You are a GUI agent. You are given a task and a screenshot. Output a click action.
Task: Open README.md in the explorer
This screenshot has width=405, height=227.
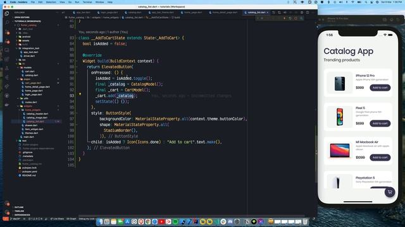[x=28, y=175]
